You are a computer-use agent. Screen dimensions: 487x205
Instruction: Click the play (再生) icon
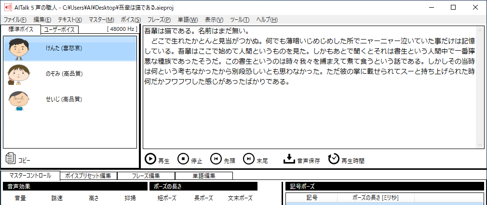pos(150,159)
